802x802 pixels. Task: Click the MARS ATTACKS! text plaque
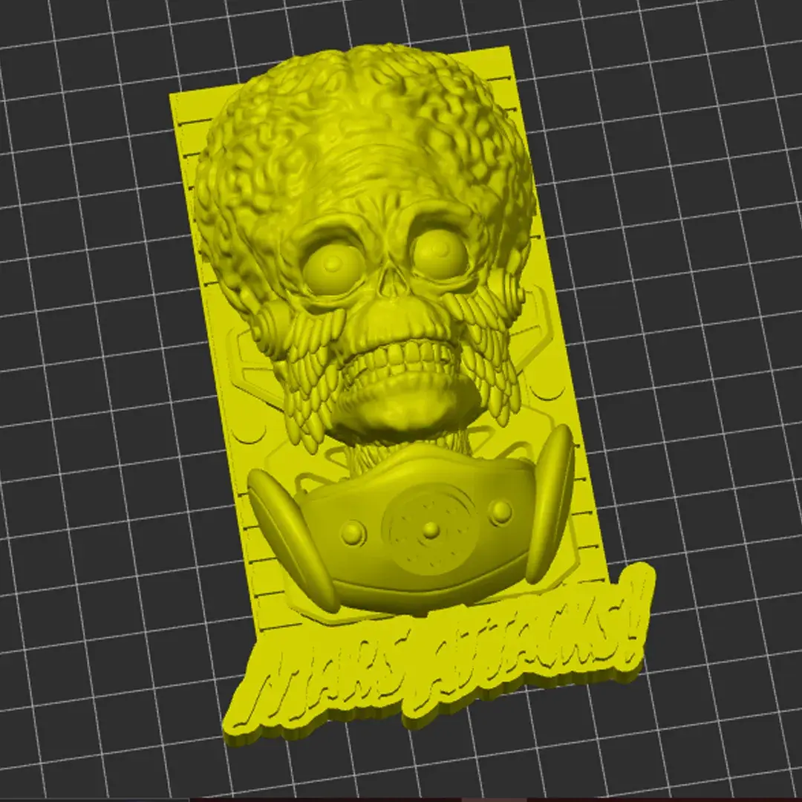(x=440, y=655)
